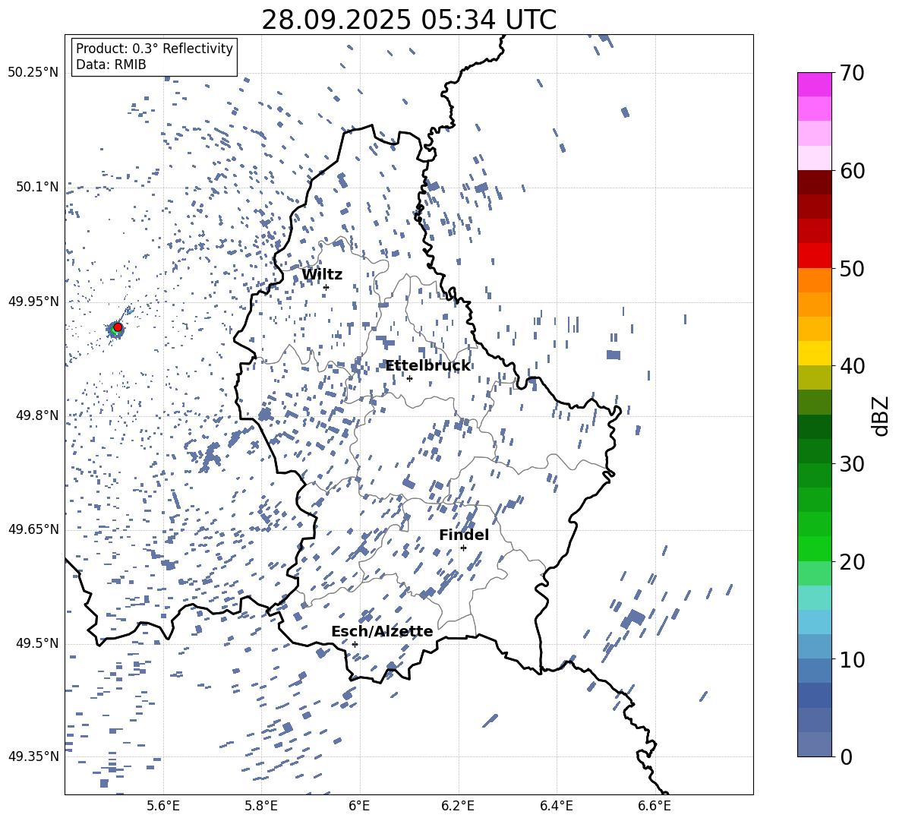899x821 pixels.
Task: Click the 49.5°N latitude label
Action: 37,643
